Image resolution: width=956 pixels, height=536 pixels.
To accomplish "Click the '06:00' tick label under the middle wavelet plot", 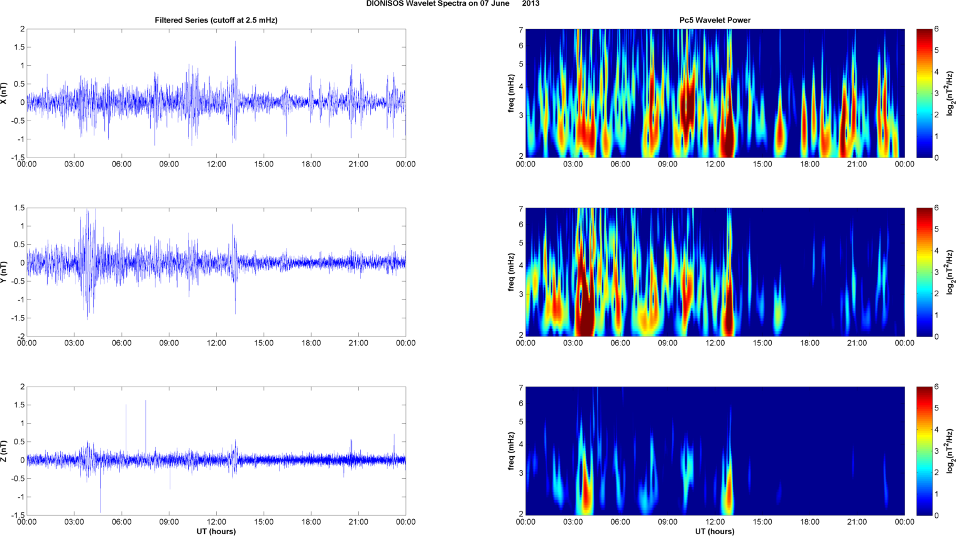I will tap(620, 343).
